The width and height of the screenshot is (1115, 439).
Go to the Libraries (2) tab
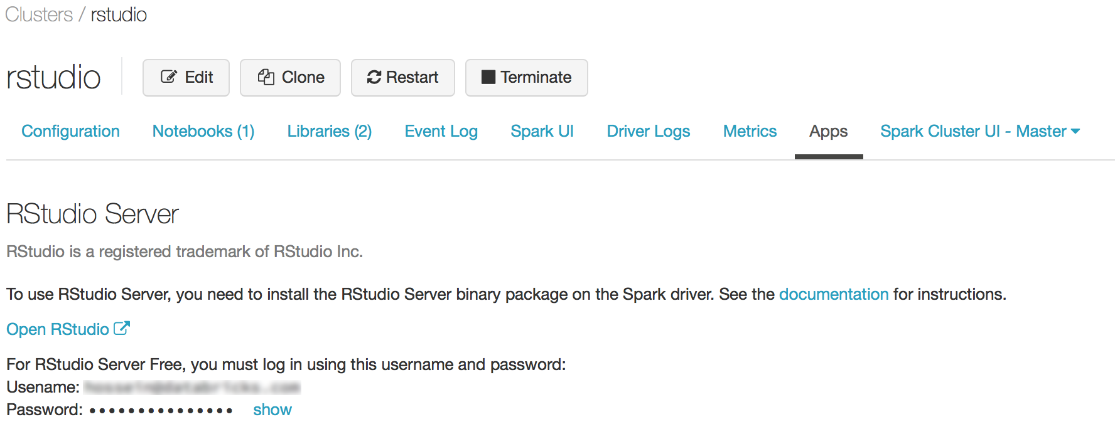click(330, 131)
